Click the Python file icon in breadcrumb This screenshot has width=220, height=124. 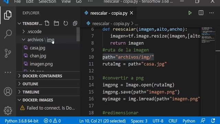(x=88, y=23)
